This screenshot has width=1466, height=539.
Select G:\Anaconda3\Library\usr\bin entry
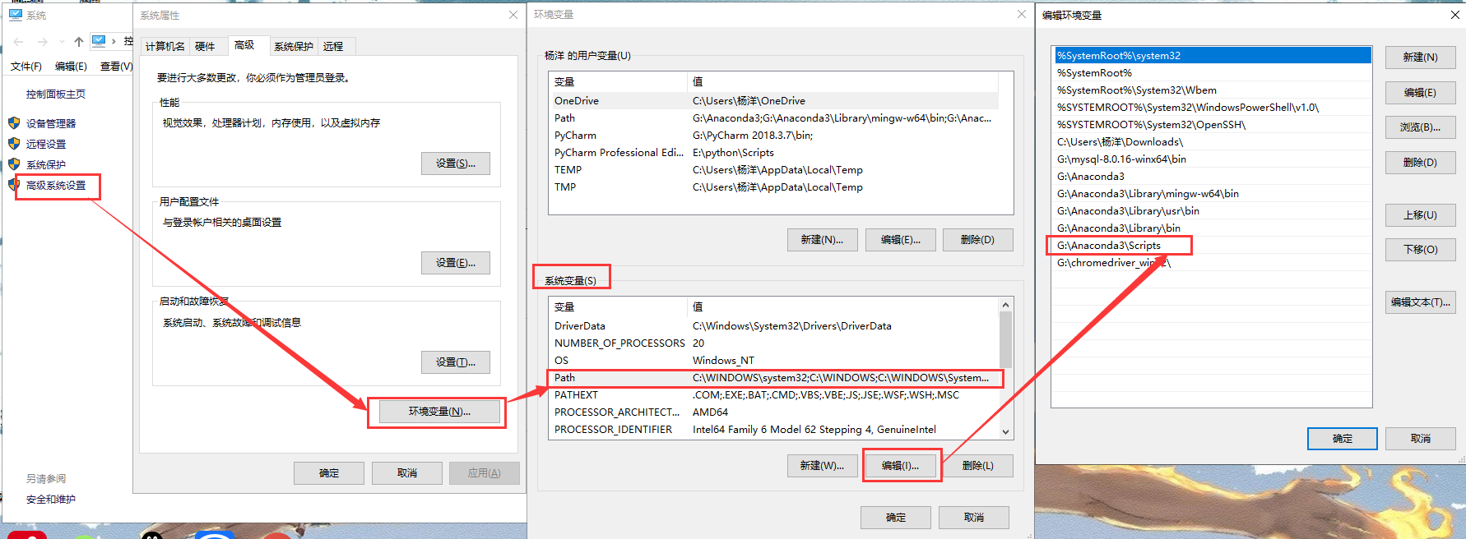[1212, 211]
